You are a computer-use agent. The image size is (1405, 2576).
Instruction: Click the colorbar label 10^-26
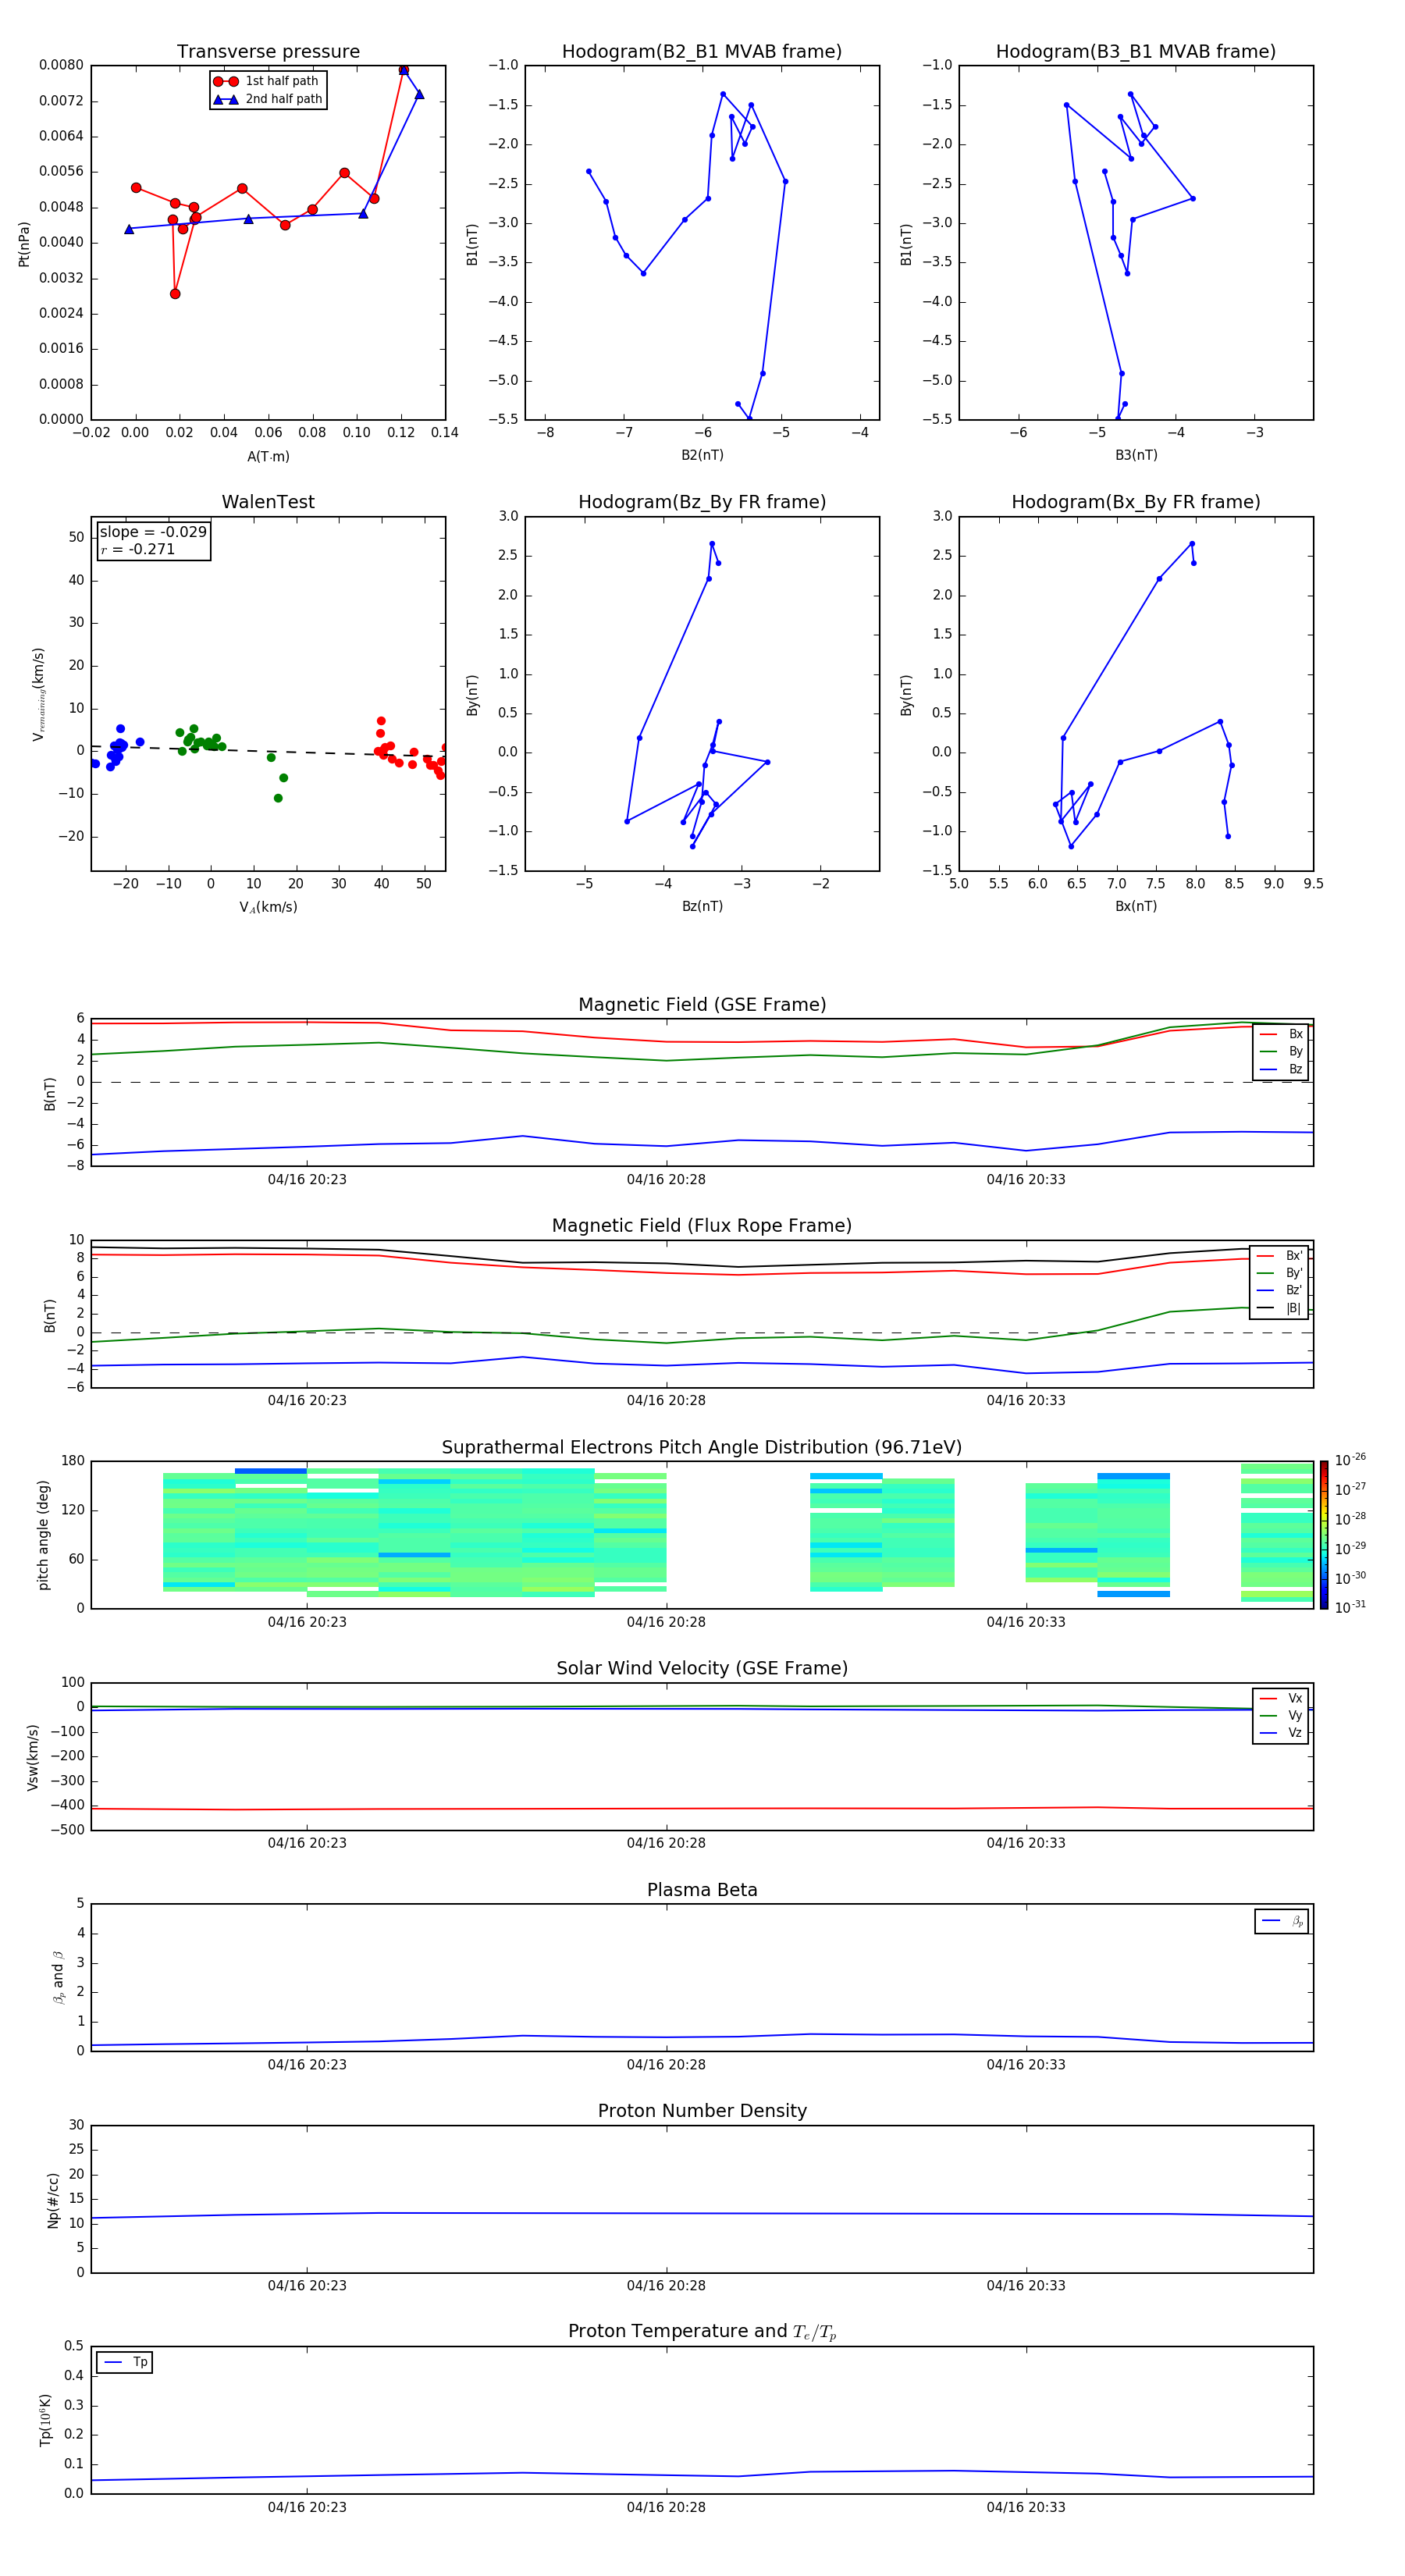1350,1460
